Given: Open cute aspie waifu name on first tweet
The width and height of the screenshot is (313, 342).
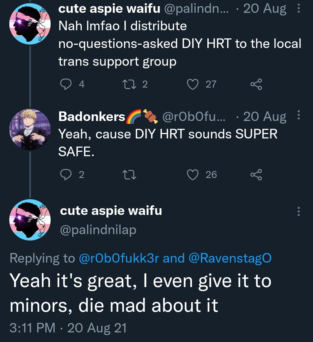Looking at the screenshot, I should click(109, 9).
